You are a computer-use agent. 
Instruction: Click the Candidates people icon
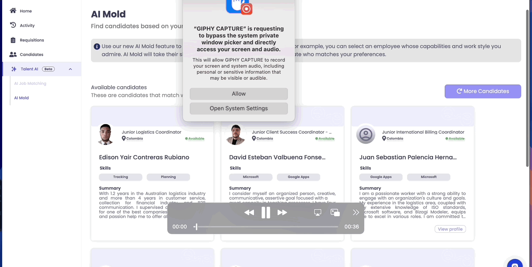[13, 55]
